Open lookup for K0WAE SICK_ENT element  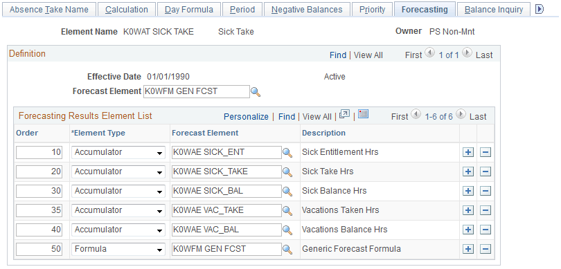coord(287,153)
